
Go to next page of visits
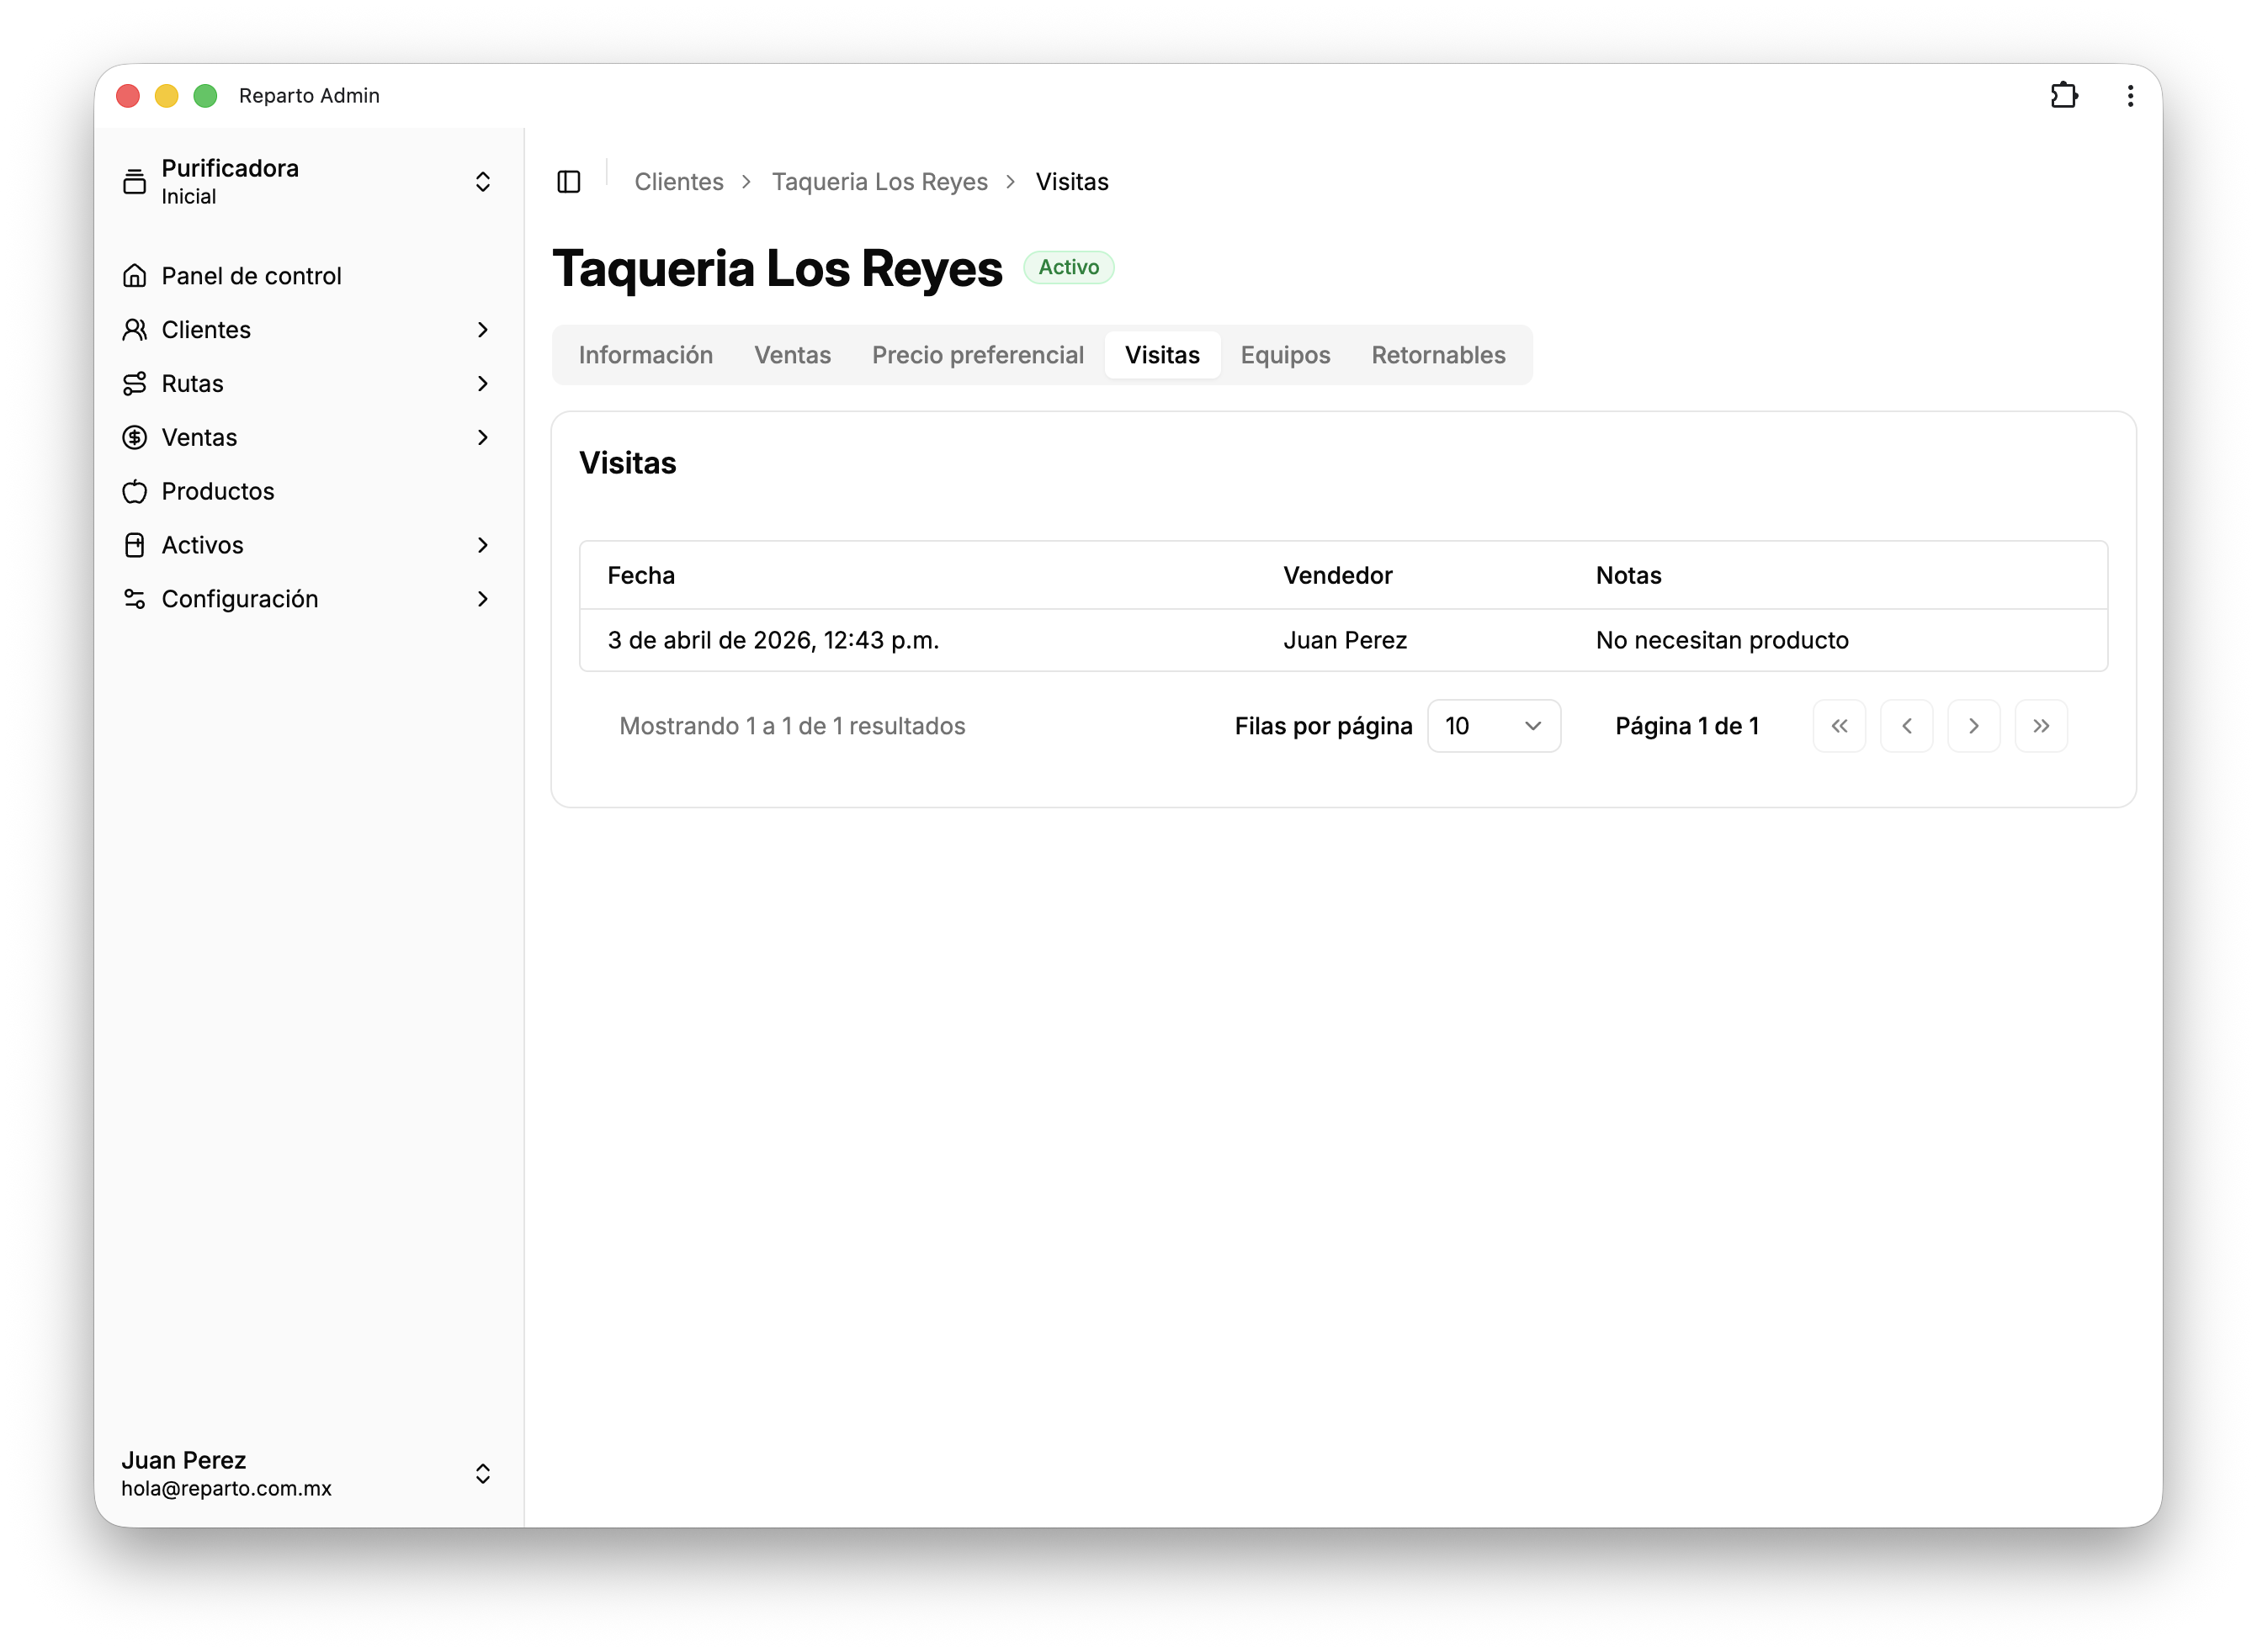point(1973,726)
